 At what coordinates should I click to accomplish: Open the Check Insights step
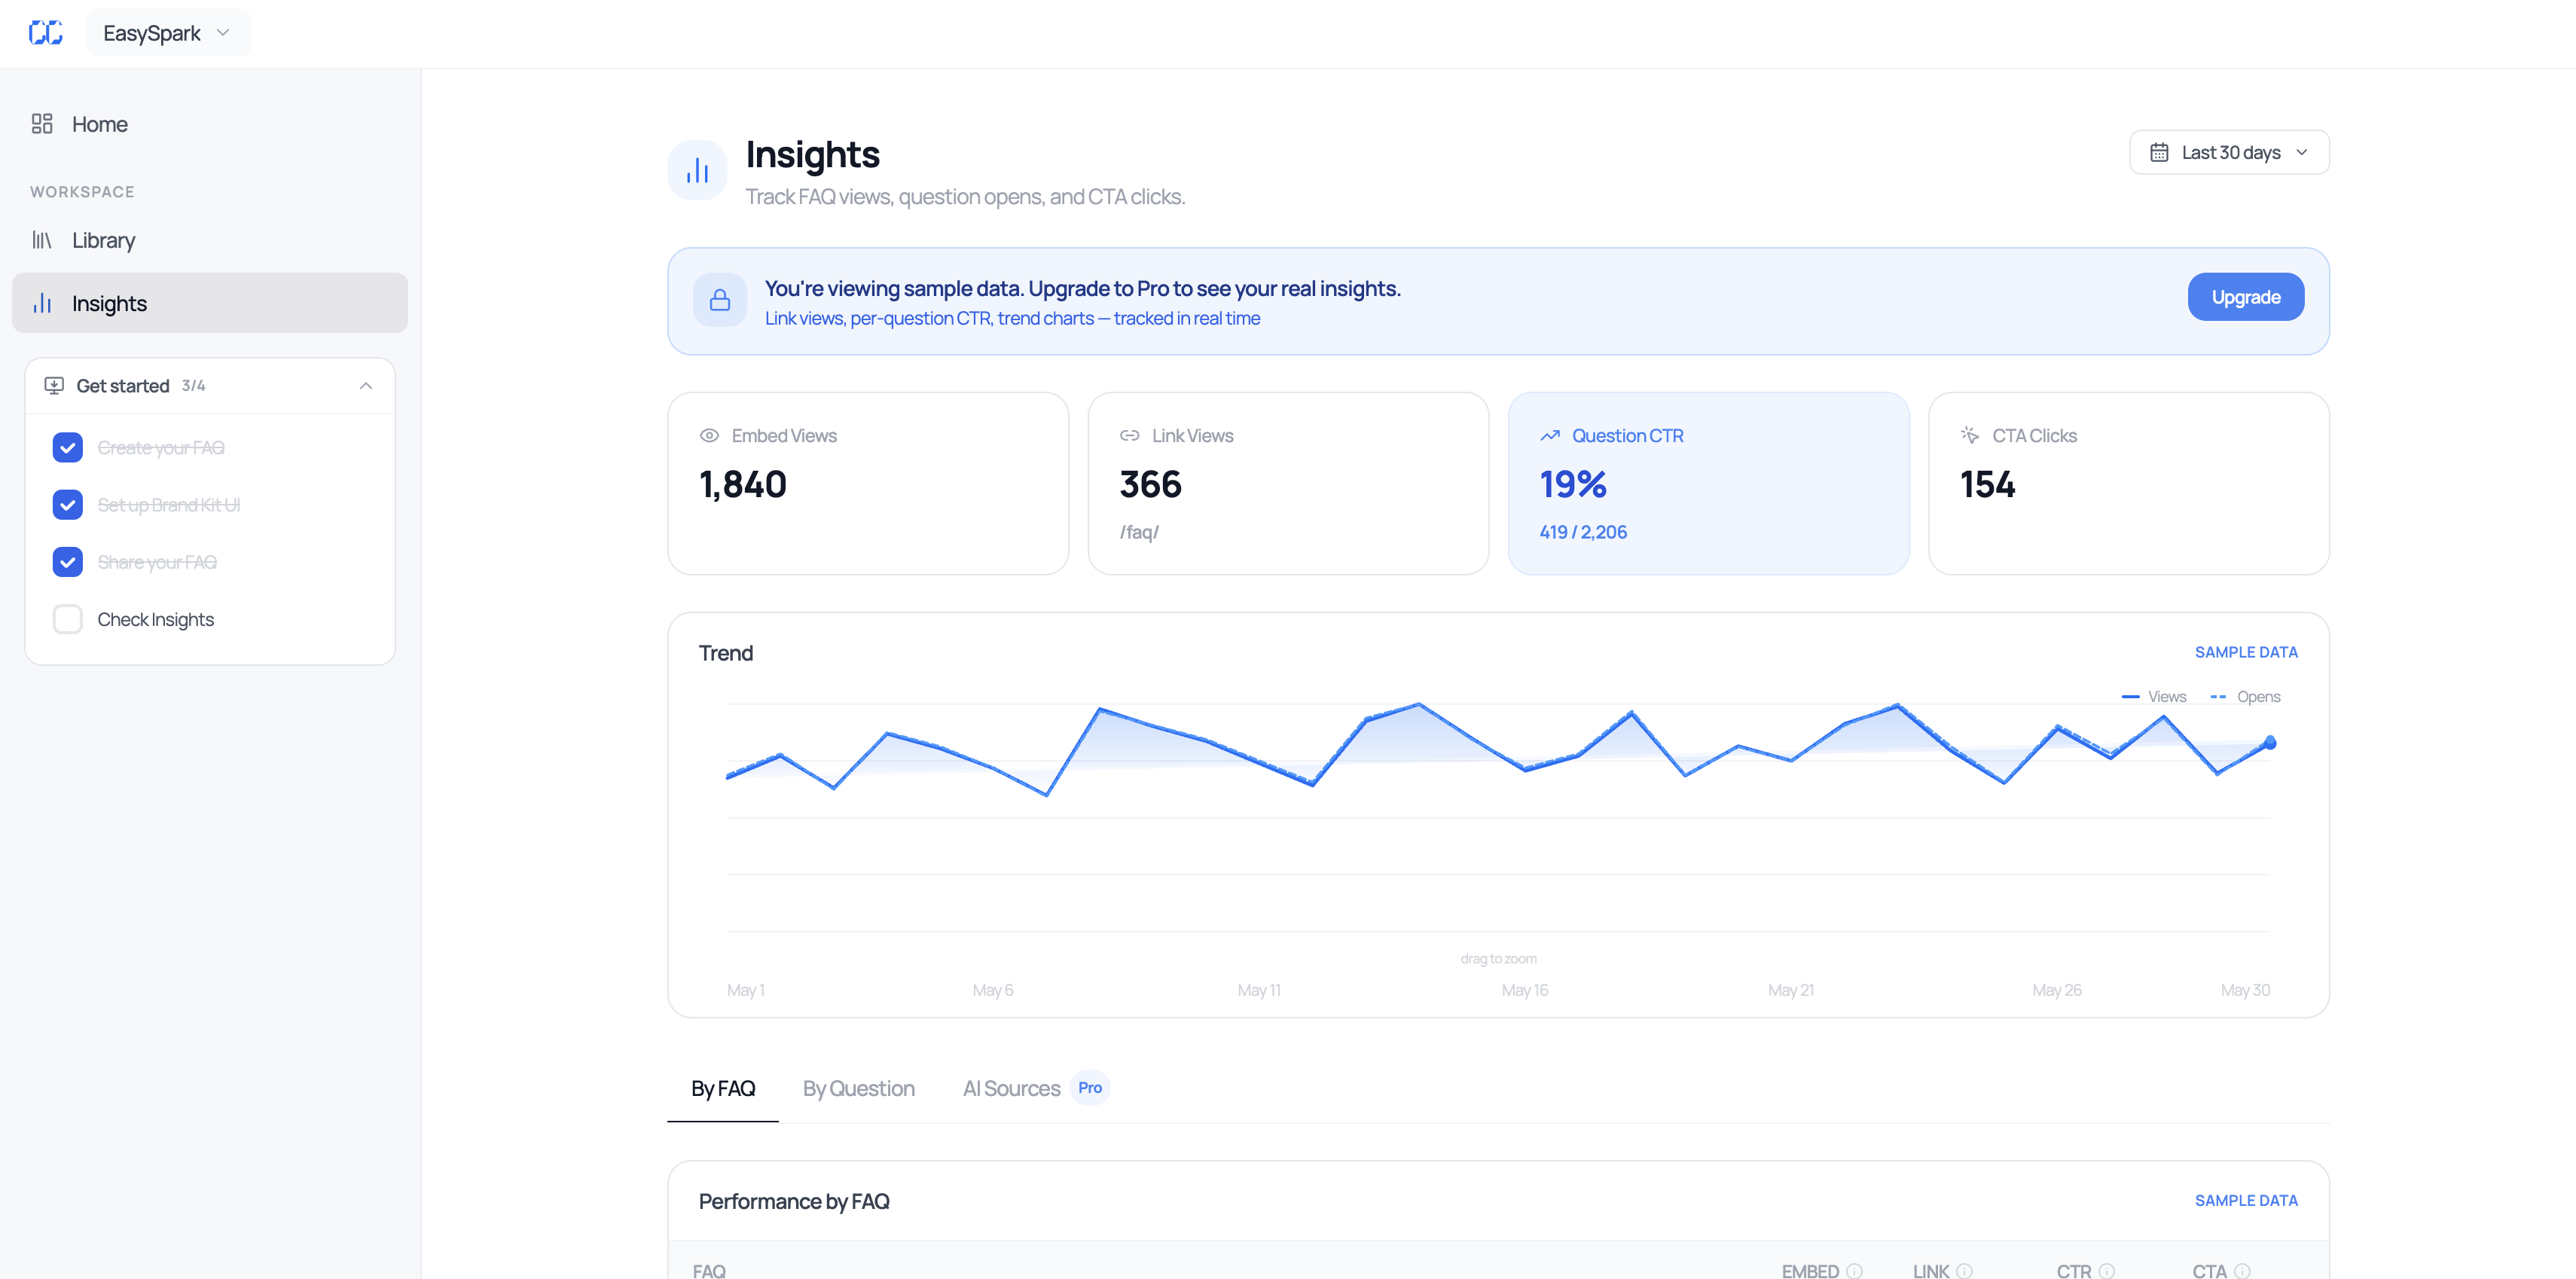(x=155, y=619)
